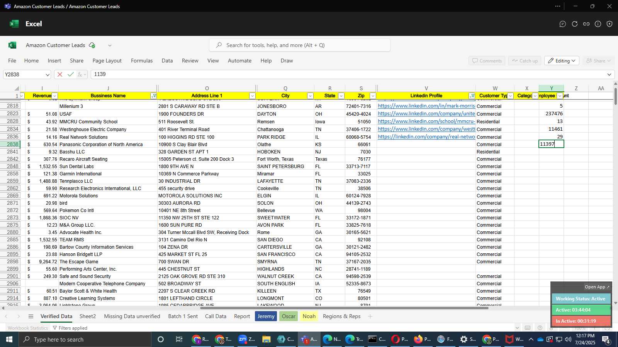
Task: Switch to the Formulas tab
Action: tap(142, 61)
